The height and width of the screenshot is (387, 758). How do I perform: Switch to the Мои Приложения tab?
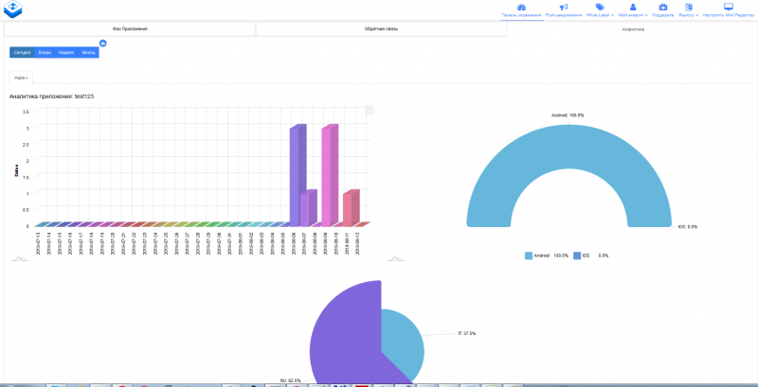(130, 29)
